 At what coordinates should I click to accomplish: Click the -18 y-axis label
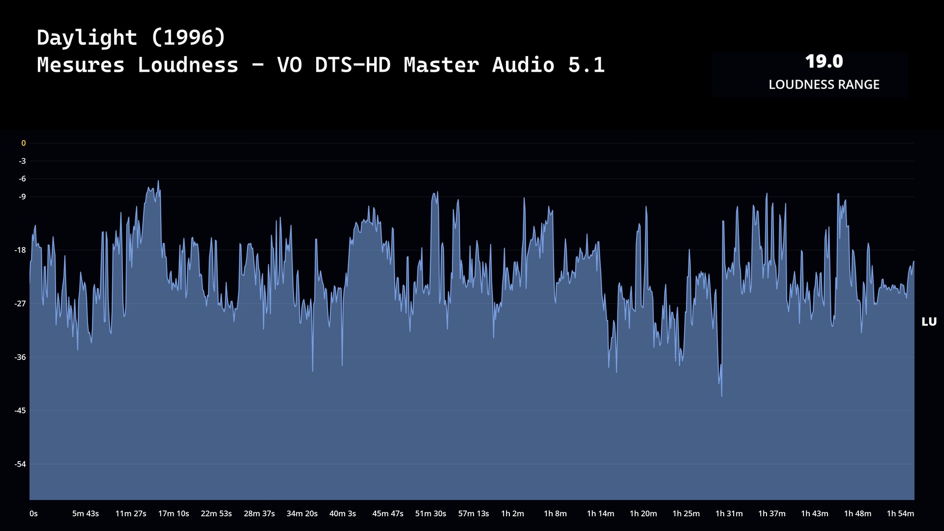click(20, 250)
